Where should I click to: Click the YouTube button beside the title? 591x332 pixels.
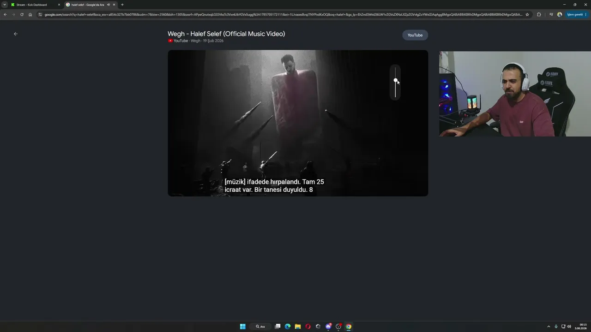[x=415, y=35]
